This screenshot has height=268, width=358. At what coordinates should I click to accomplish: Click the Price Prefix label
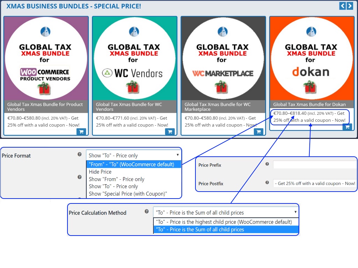point(210,165)
